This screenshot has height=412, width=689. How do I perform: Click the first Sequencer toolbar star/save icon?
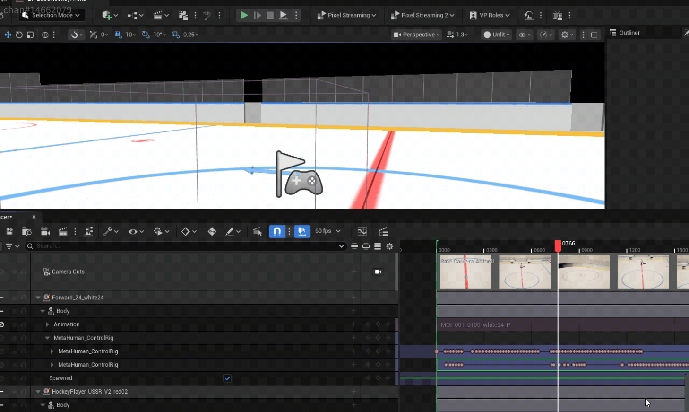9,231
